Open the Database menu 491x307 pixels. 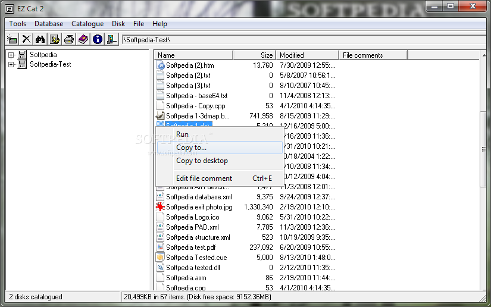tap(49, 24)
